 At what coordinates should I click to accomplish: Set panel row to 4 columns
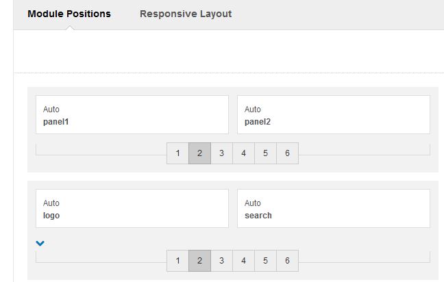[243, 153]
